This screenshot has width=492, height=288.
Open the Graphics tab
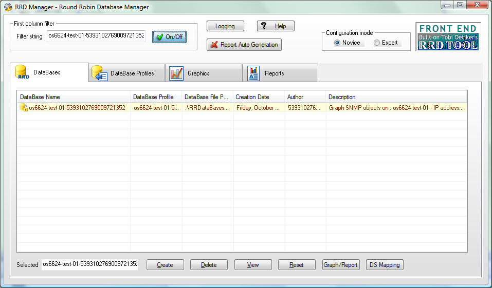(x=204, y=73)
